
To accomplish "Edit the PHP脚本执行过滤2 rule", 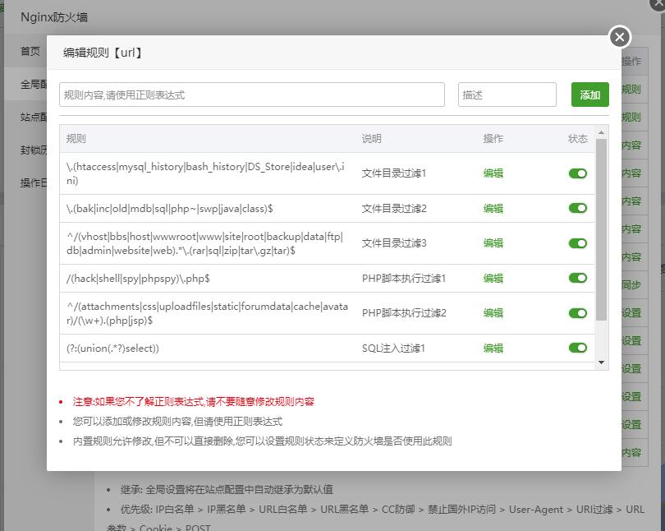I will click(493, 313).
